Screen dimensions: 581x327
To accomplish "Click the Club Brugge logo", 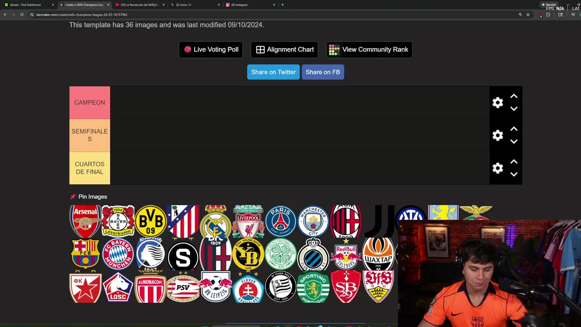I will coord(313,254).
